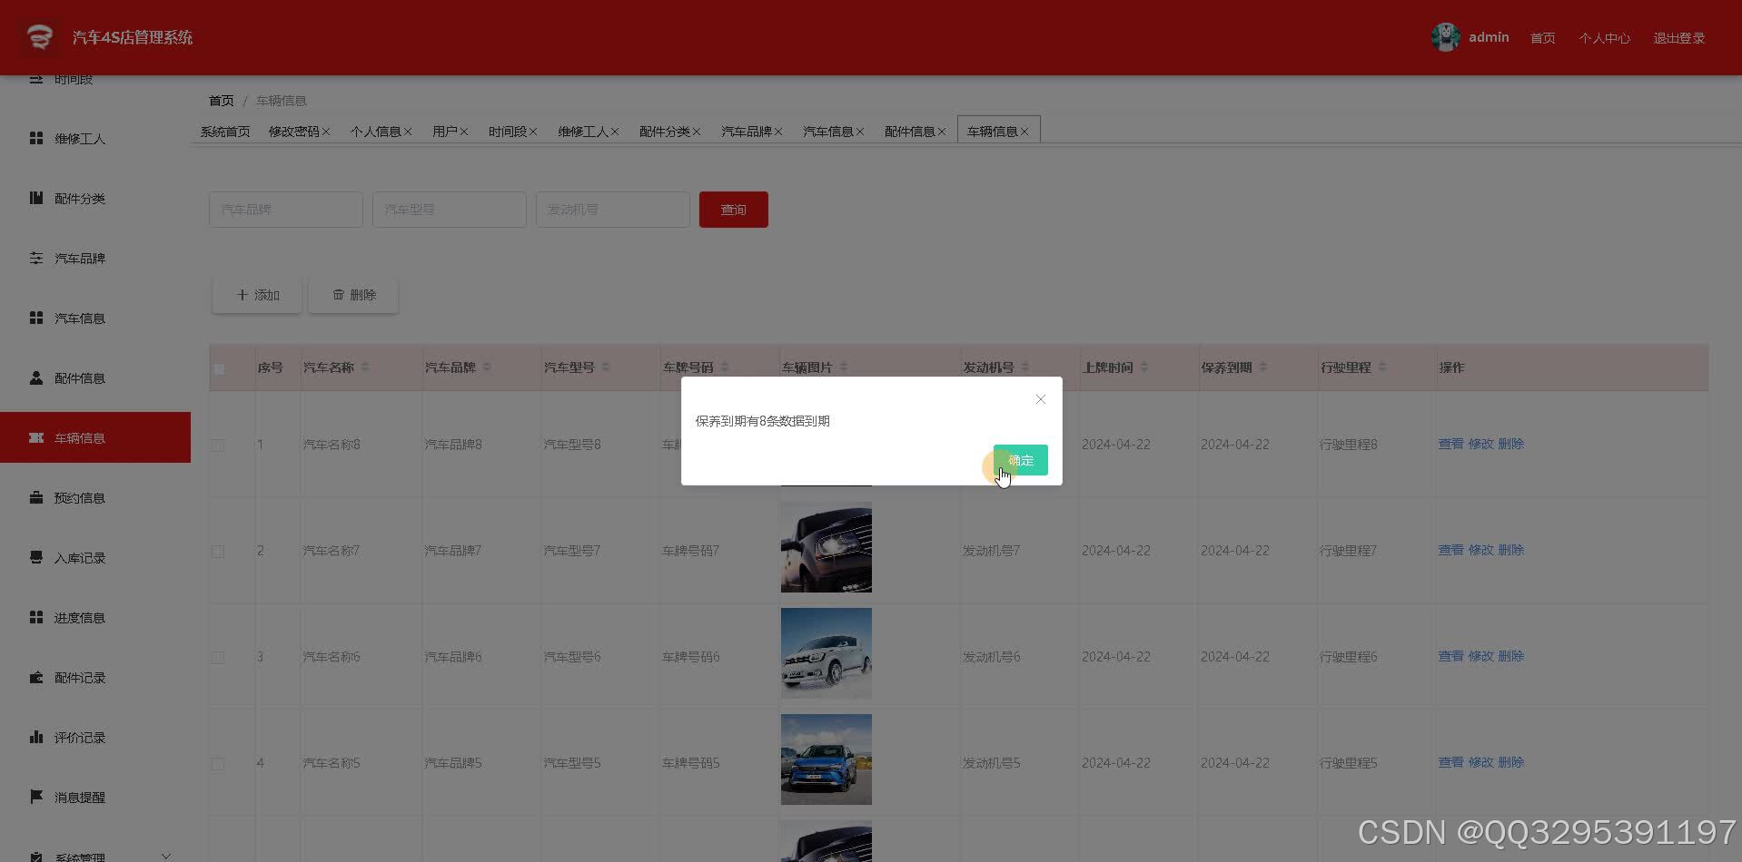
Task: Sort by the 上牌时间 column arrows
Action: (x=1144, y=367)
